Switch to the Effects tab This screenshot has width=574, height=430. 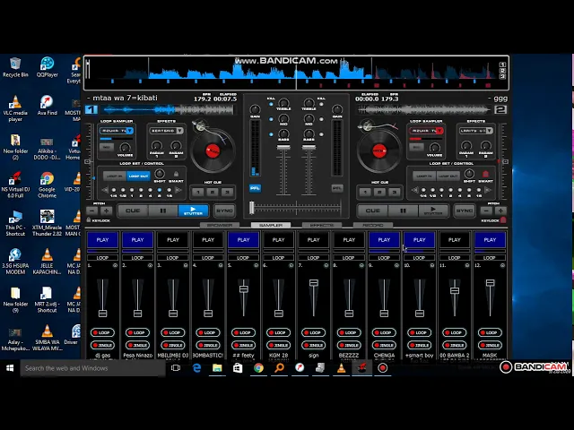pos(322,225)
